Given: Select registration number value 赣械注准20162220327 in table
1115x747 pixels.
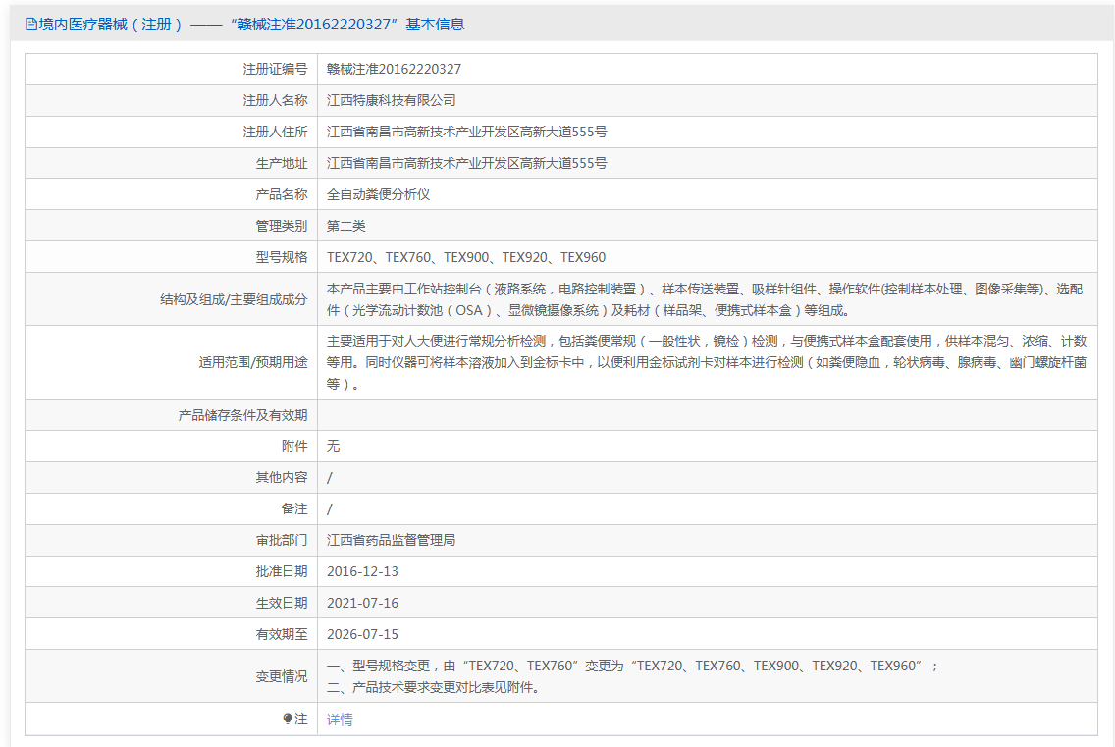Looking at the screenshot, I should [x=394, y=69].
